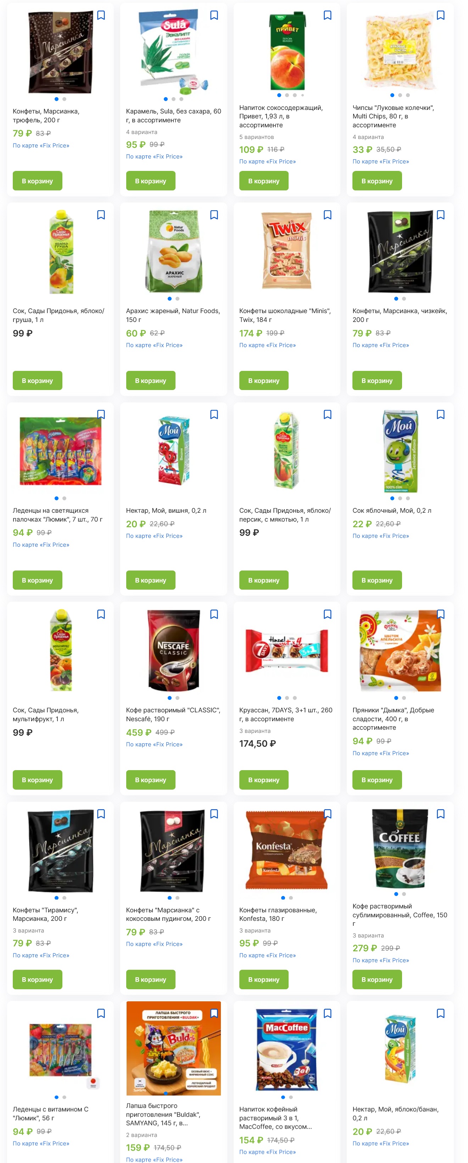
Task: Bookmark the 7DAYS croissant product
Action: point(328,614)
